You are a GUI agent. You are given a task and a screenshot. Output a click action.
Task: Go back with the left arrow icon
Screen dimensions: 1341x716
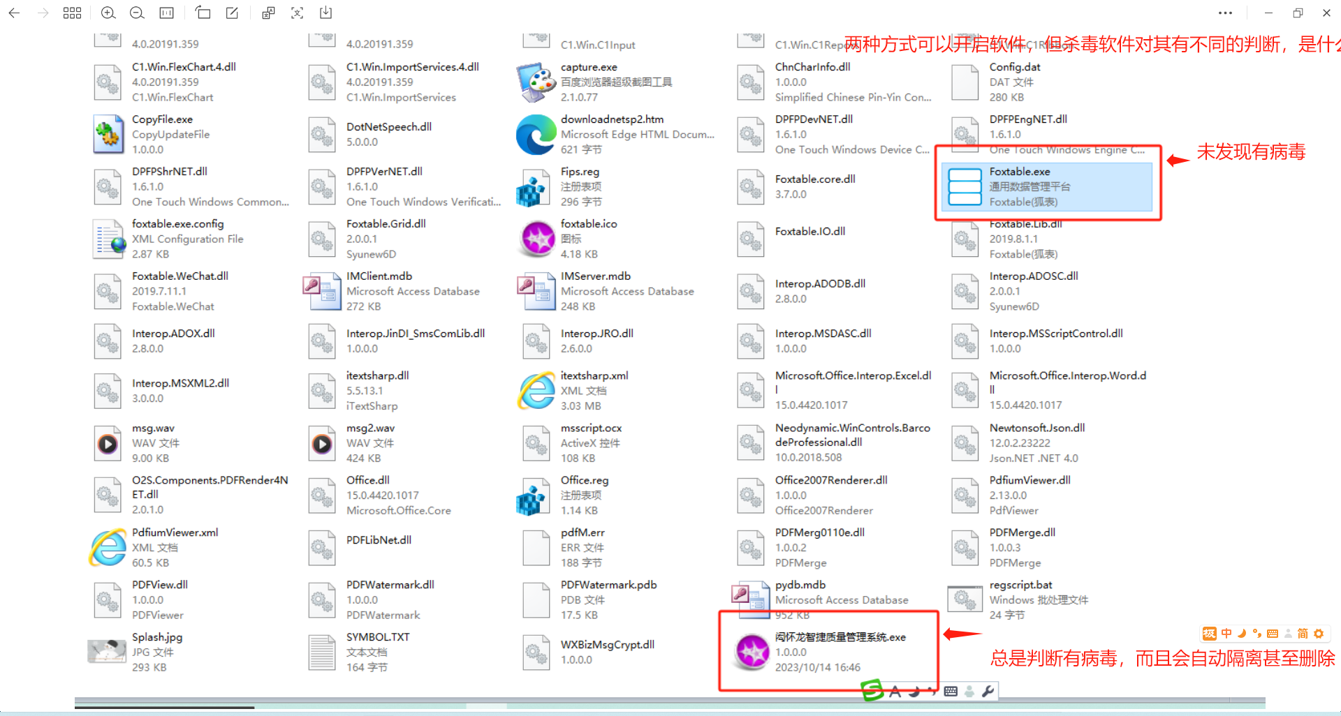pyautogui.click(x=14, y=13)
